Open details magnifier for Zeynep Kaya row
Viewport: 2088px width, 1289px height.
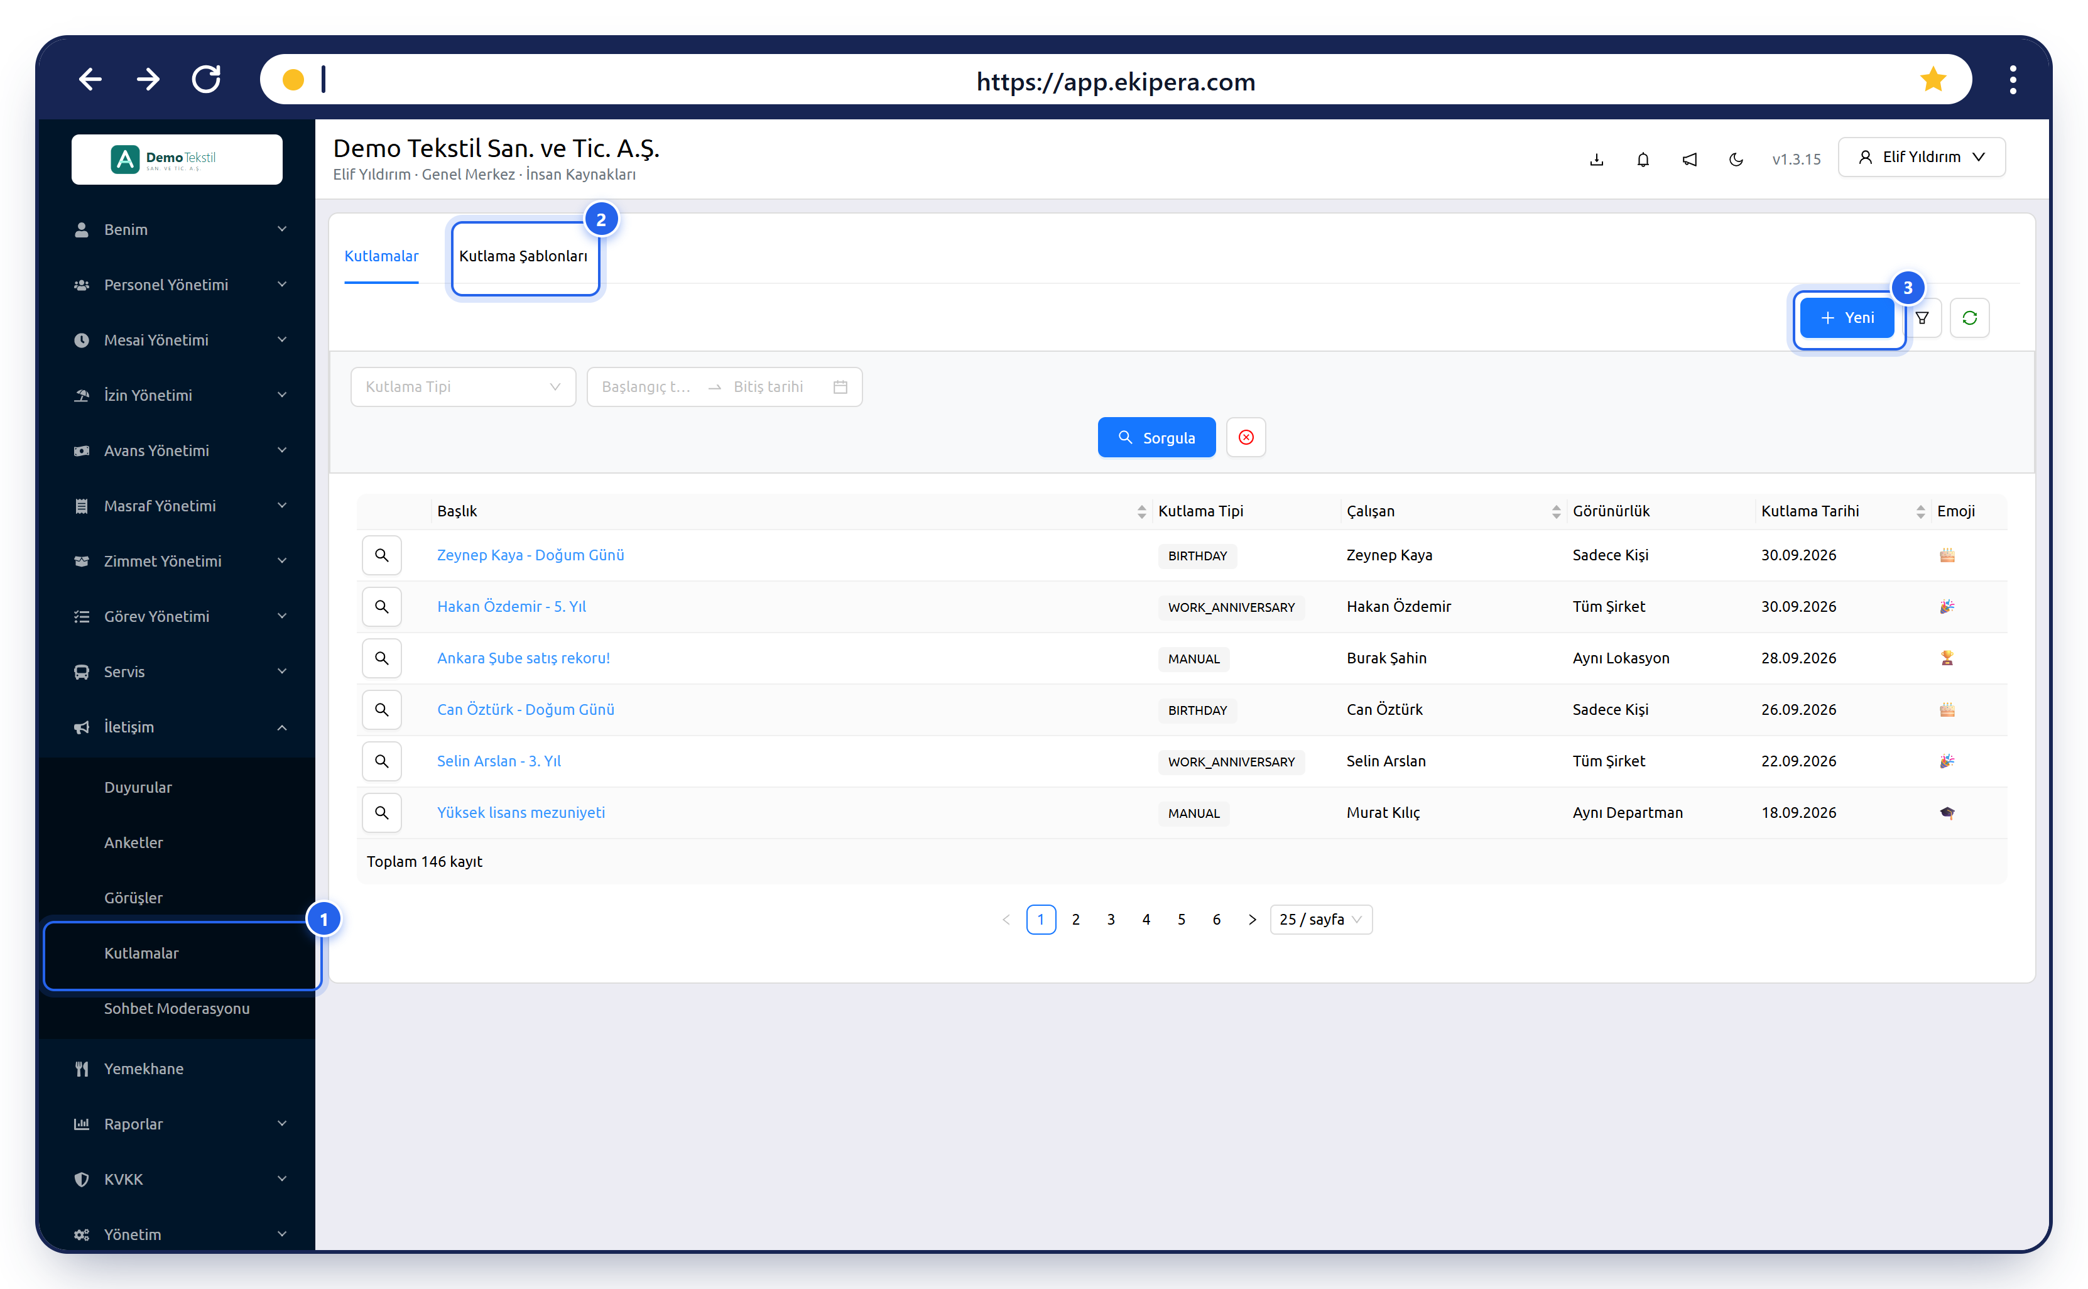(382, 555)
